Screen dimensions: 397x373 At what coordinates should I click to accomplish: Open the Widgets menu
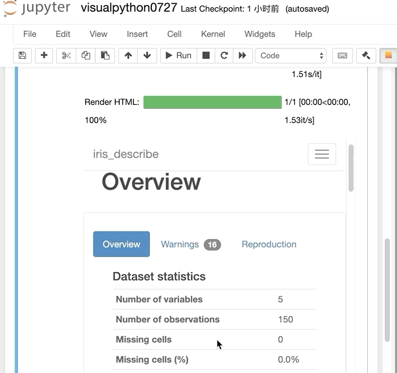pyautogui.click(x=260, y=34)
